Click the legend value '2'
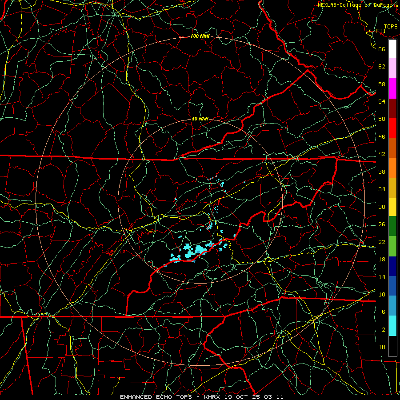 tap(384, 330)
